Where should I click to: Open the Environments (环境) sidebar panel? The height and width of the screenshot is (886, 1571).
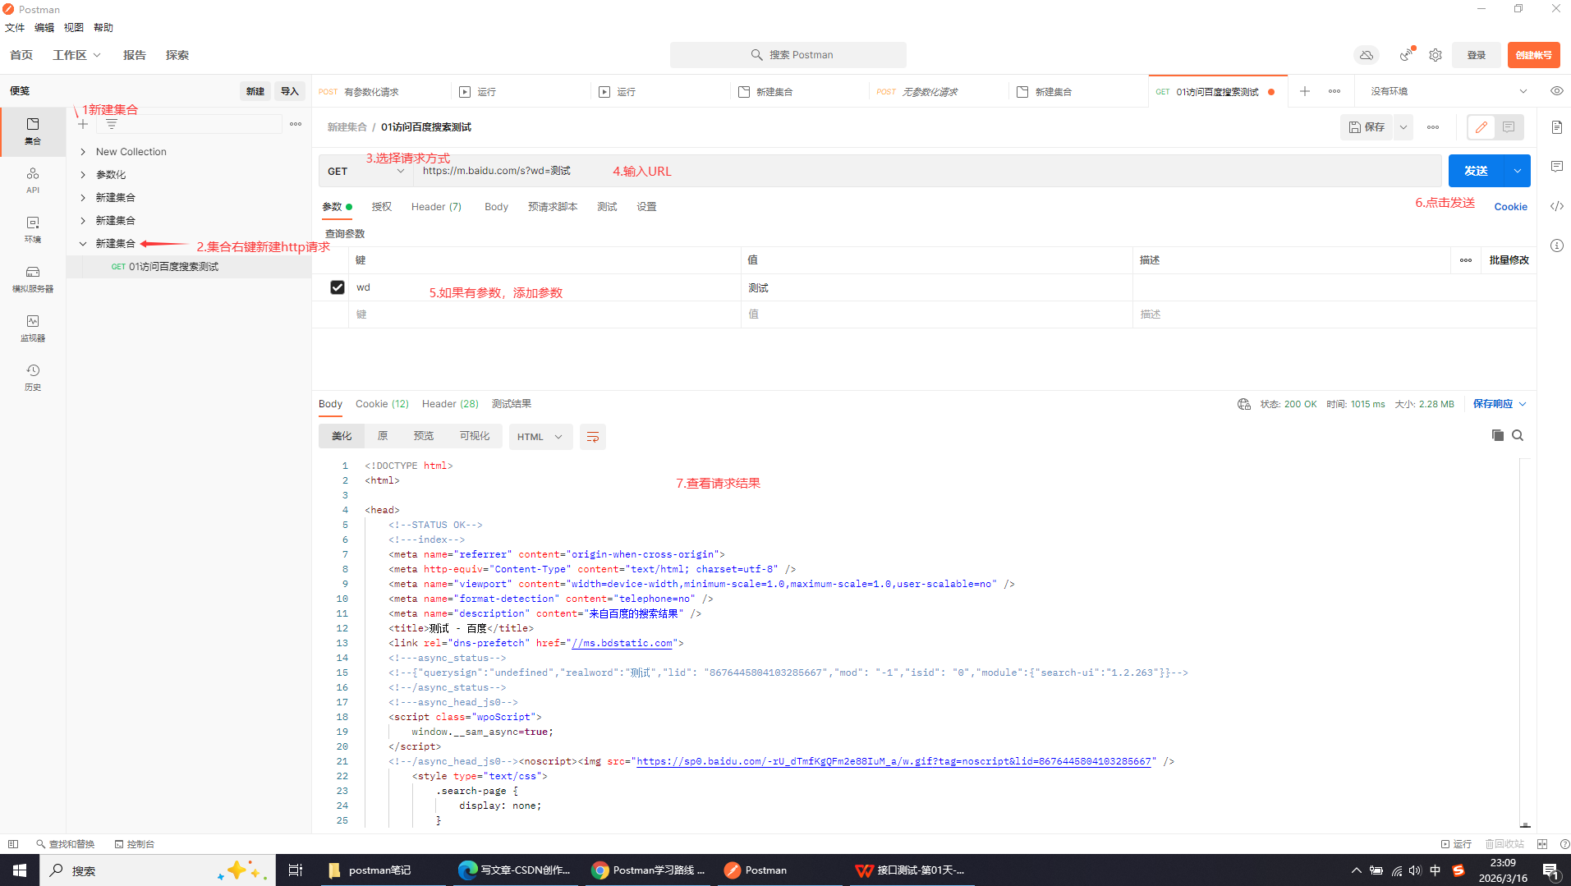33,229
